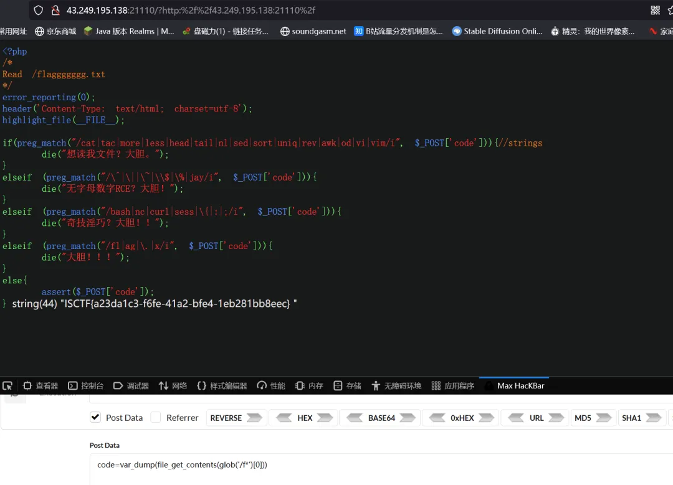Open the Stable Diffusion Online bookmark
This screenshot has height=485, width=673.
click(497, 31)
